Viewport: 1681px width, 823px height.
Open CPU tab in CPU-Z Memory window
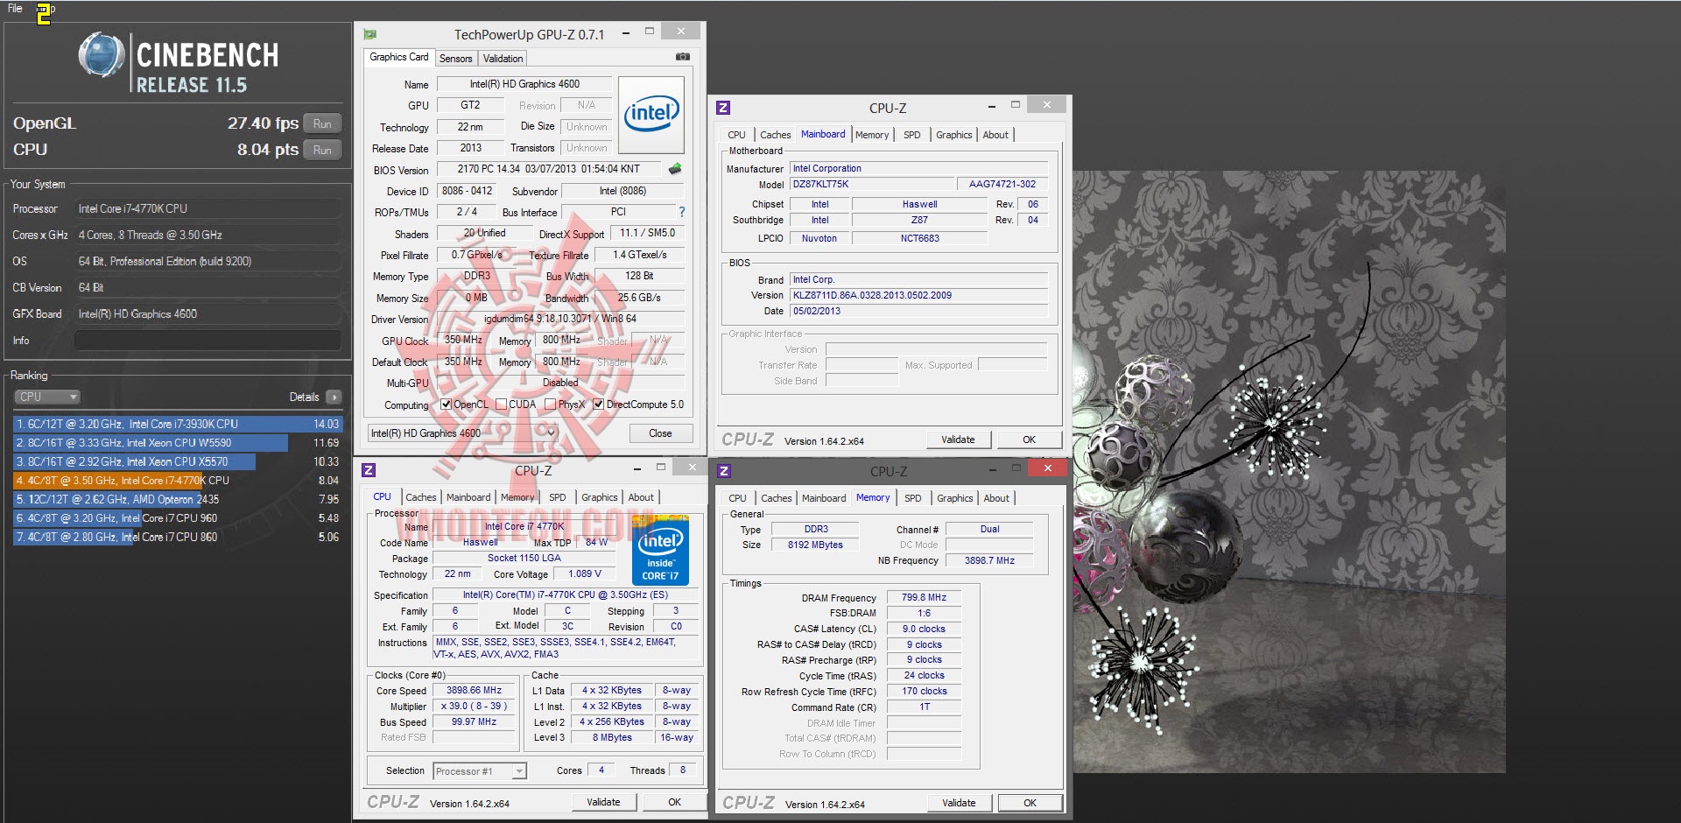[737, 498]
